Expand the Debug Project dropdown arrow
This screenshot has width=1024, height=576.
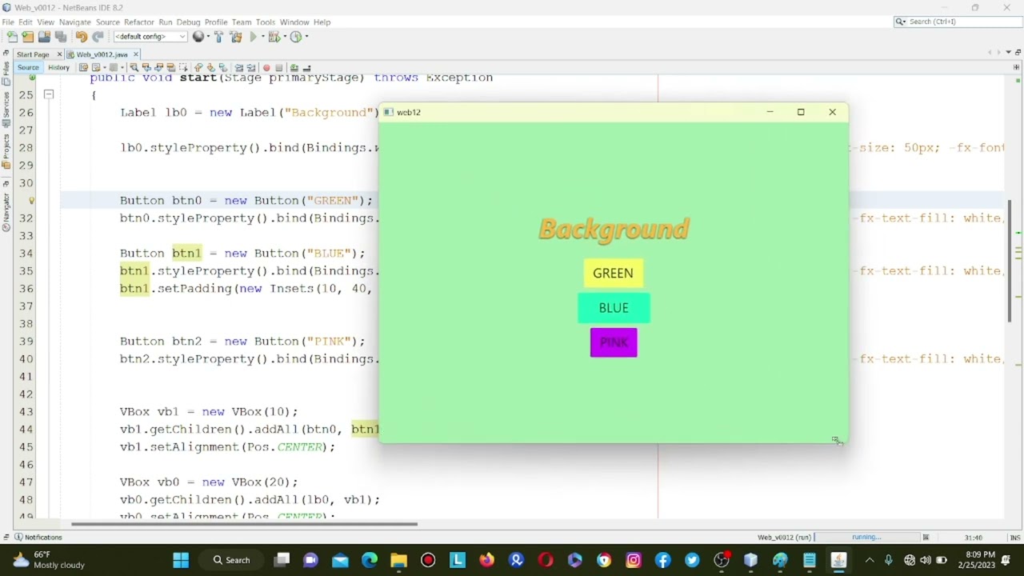point(283,37)
